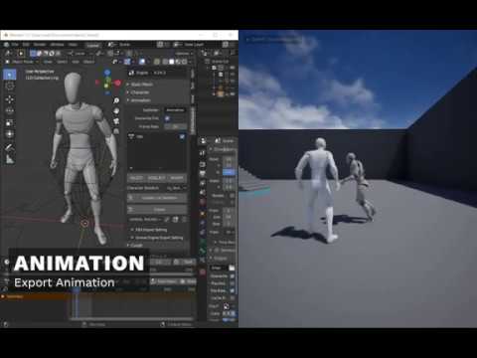Open the render properties tab

coord(203,165)
